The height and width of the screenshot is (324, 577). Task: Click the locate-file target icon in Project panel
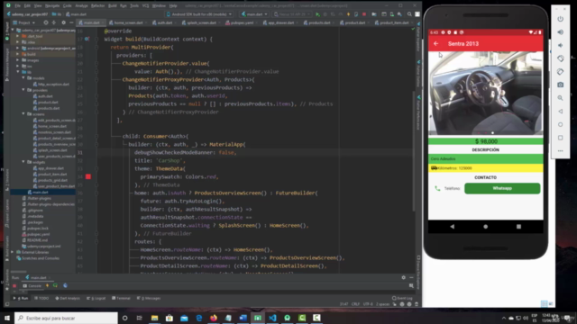pos(46,22)
